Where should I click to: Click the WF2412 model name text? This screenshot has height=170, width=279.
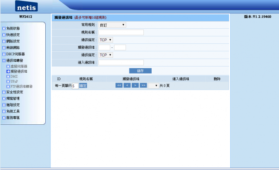click(x=26, y=17)
